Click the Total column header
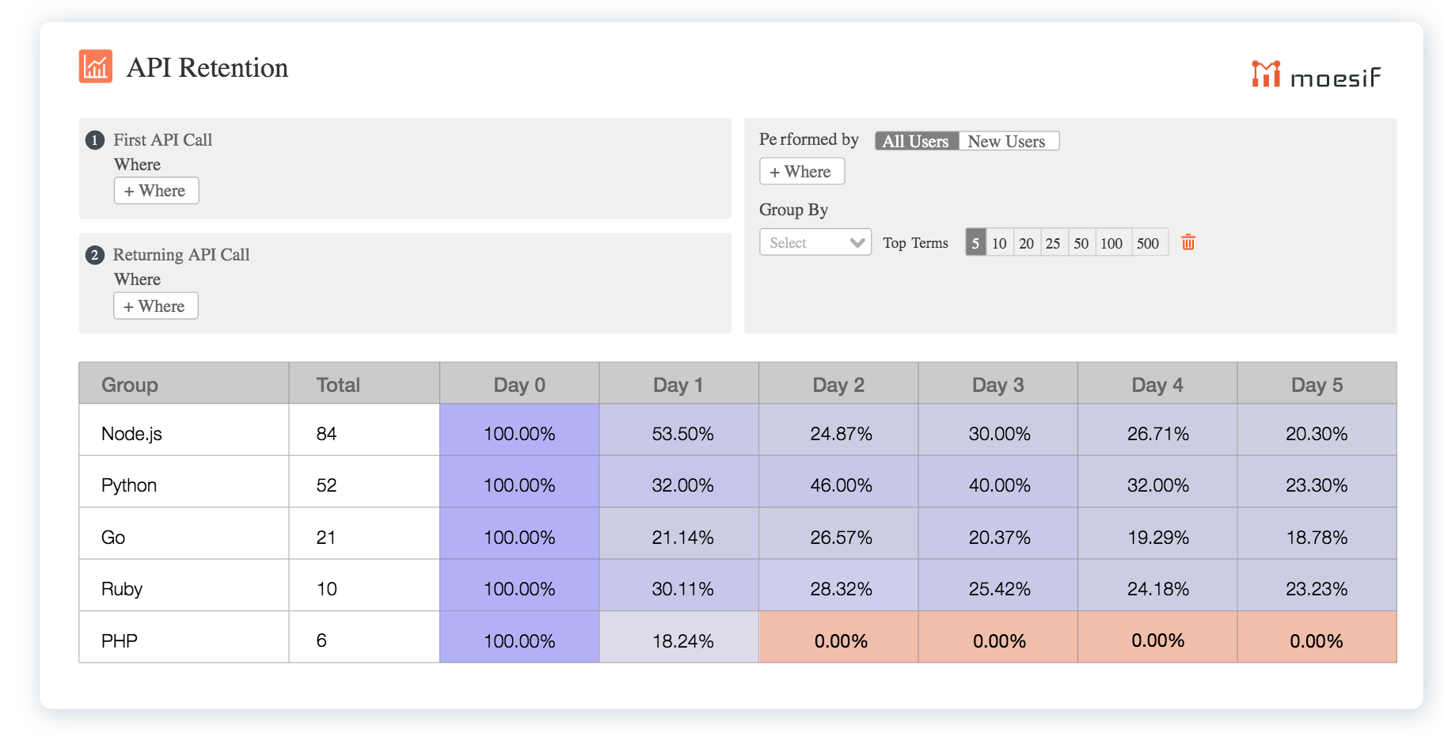This screenshot has width=1444, height=741. [338, 385]
